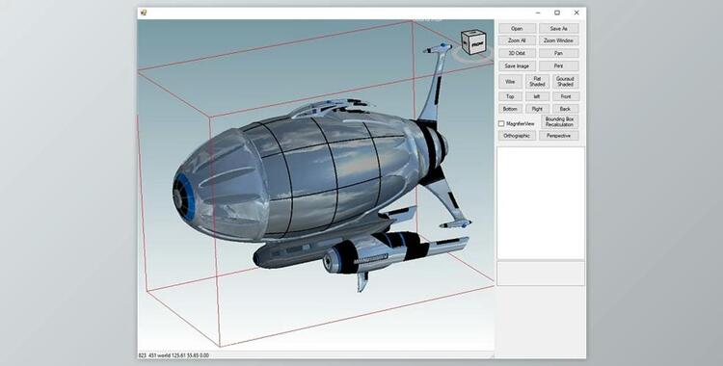Switch to Pan mode
The width and height of the screenshot is (723, 366).
click(x=558, y=53)
